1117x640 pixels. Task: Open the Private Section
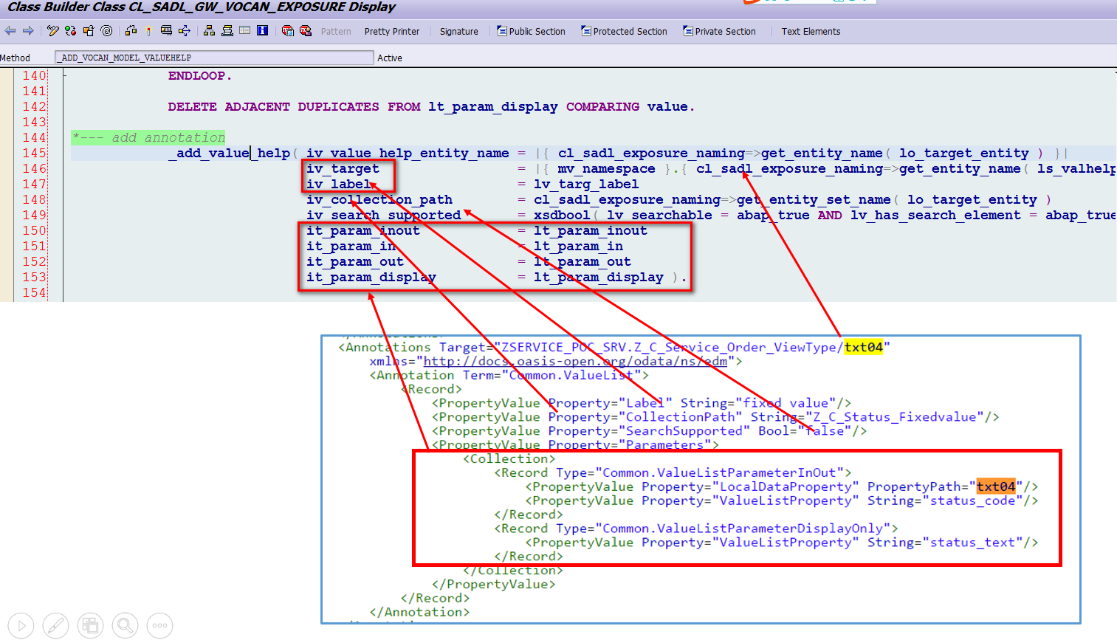coord(720,31)
